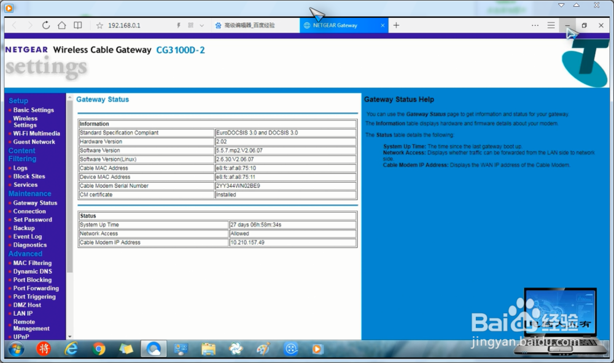614x363 pixels.
Task: Open the Diagnostics page
Action: tap(29, 245)
